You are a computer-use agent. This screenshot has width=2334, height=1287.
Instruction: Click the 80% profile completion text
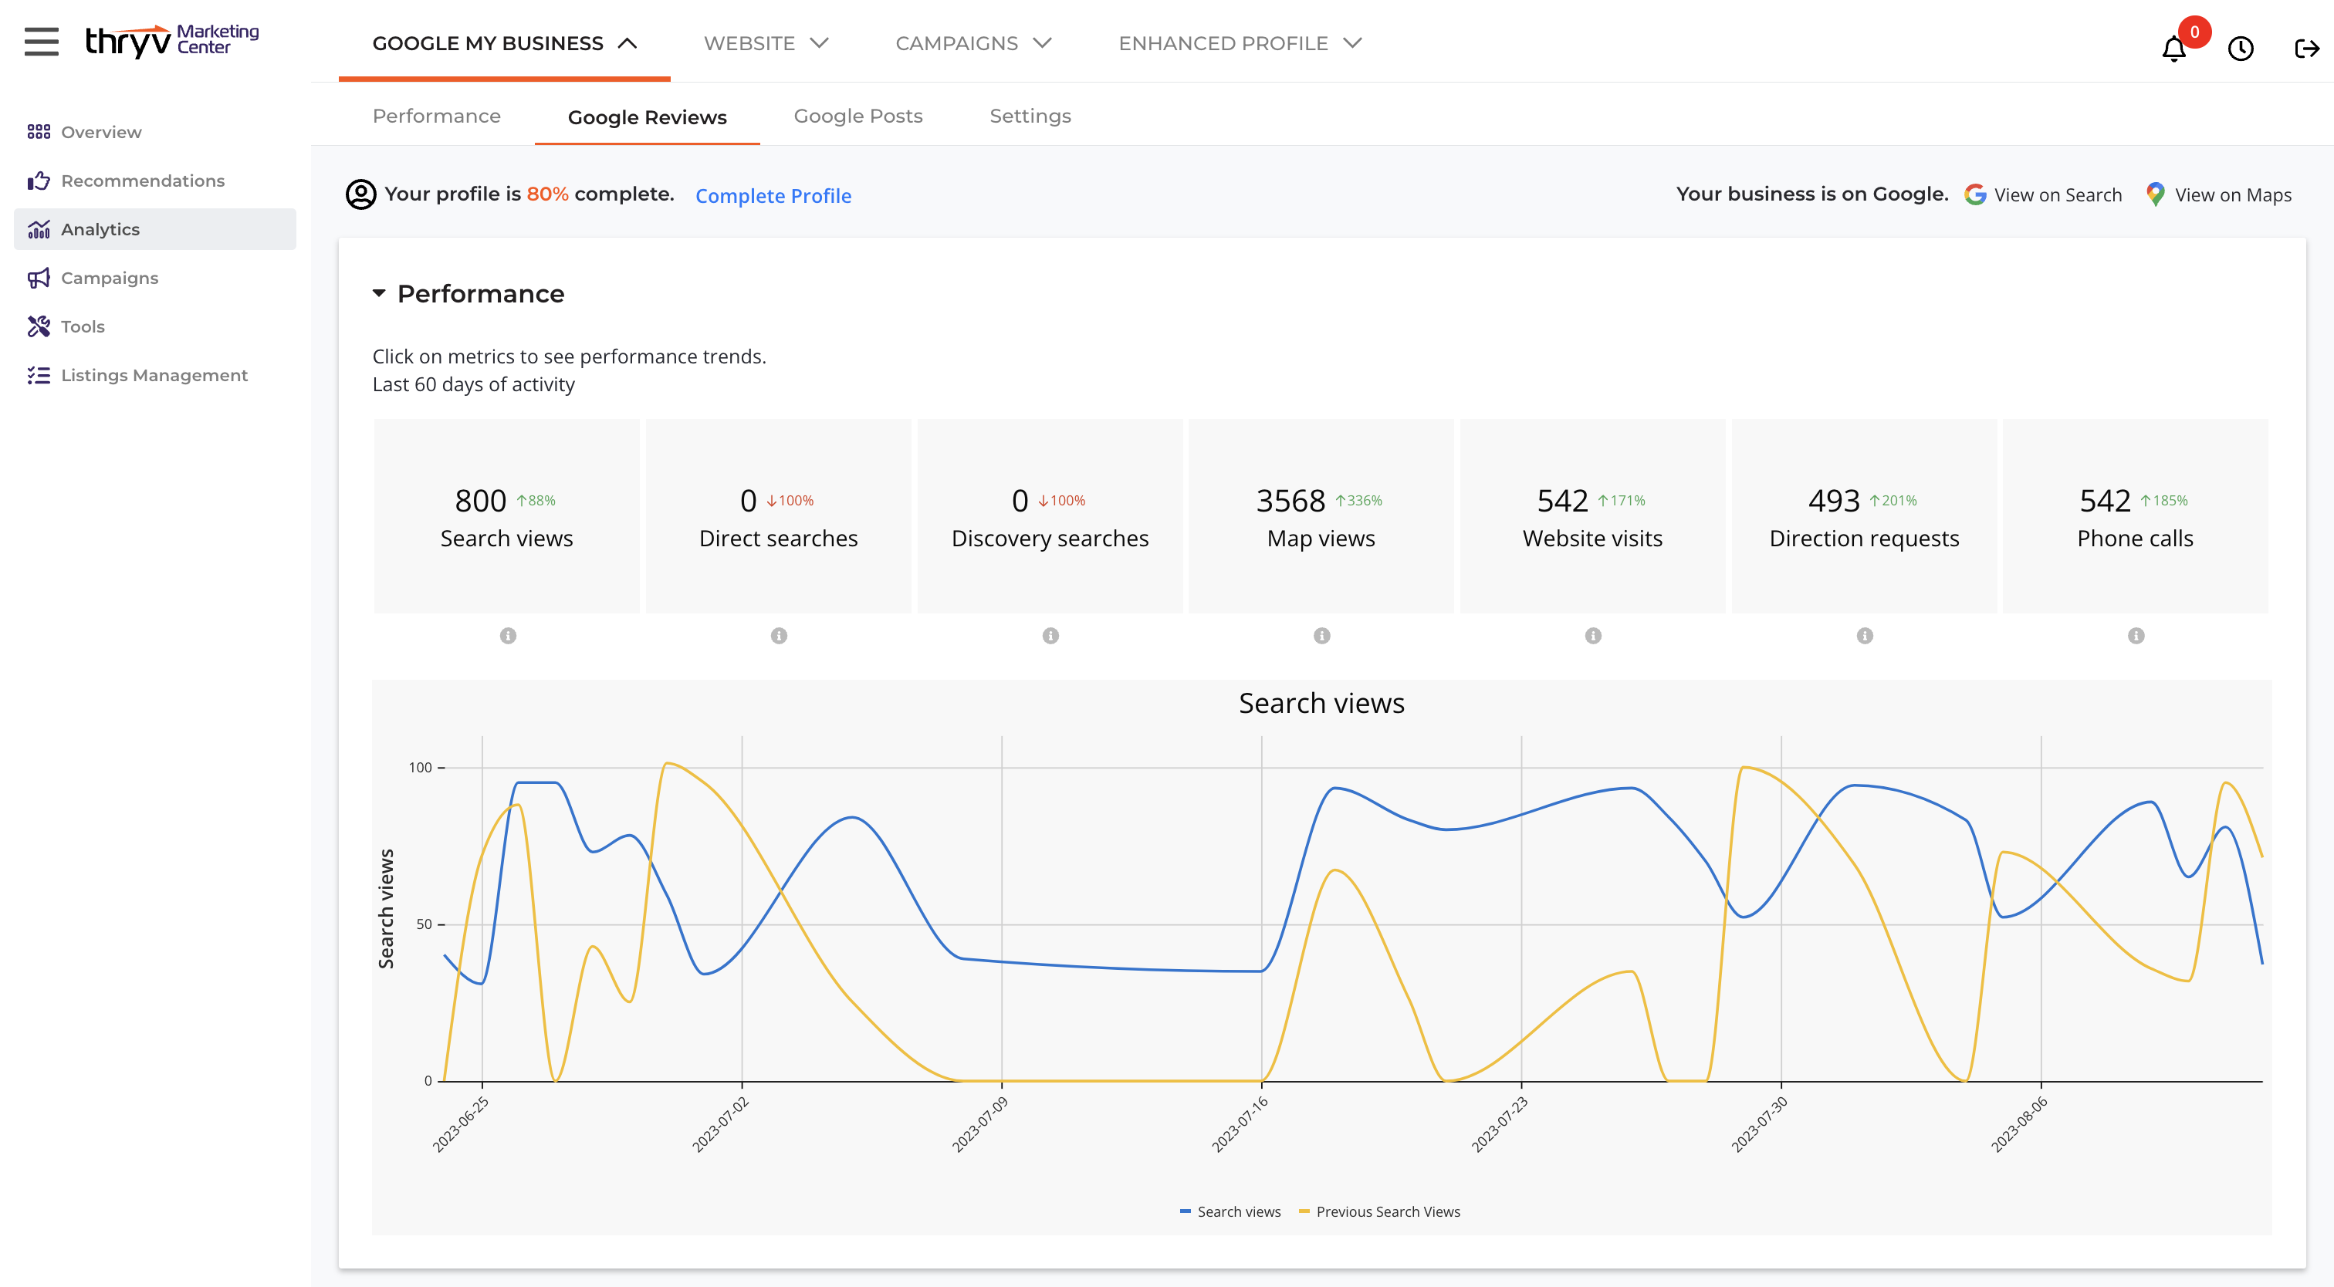(x=547, y=194)
